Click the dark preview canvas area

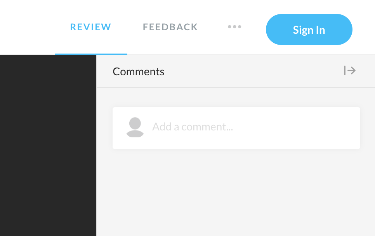click(48, 146)
